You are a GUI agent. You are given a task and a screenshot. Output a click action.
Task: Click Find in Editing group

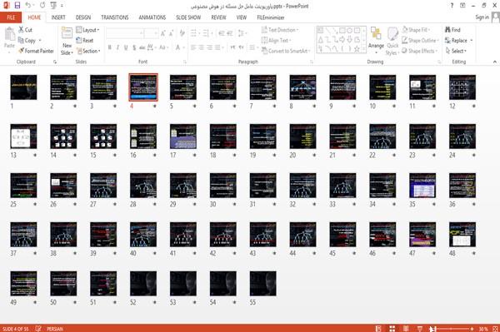pos(452,30)
